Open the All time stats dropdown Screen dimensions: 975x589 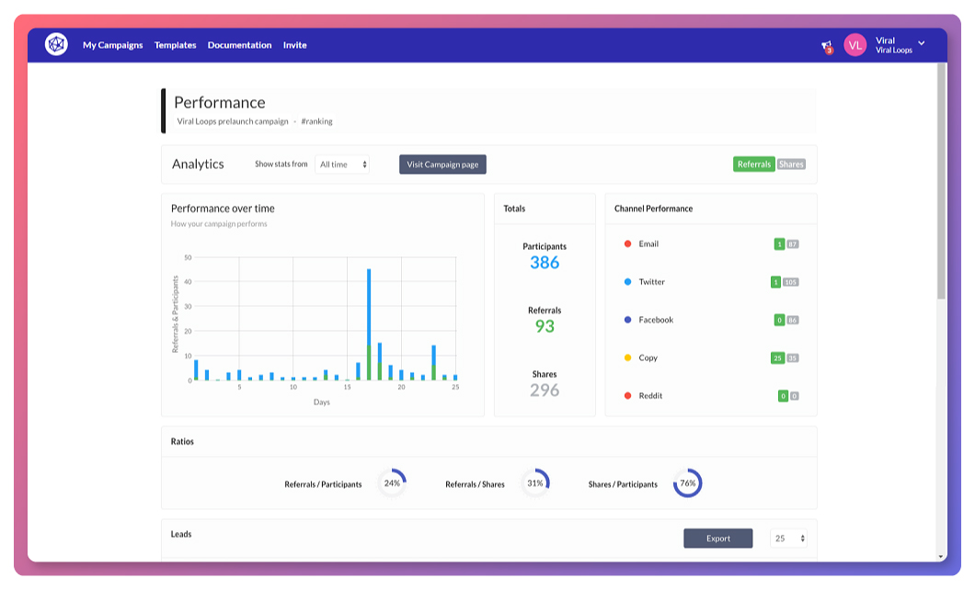(x=342, y=164)
